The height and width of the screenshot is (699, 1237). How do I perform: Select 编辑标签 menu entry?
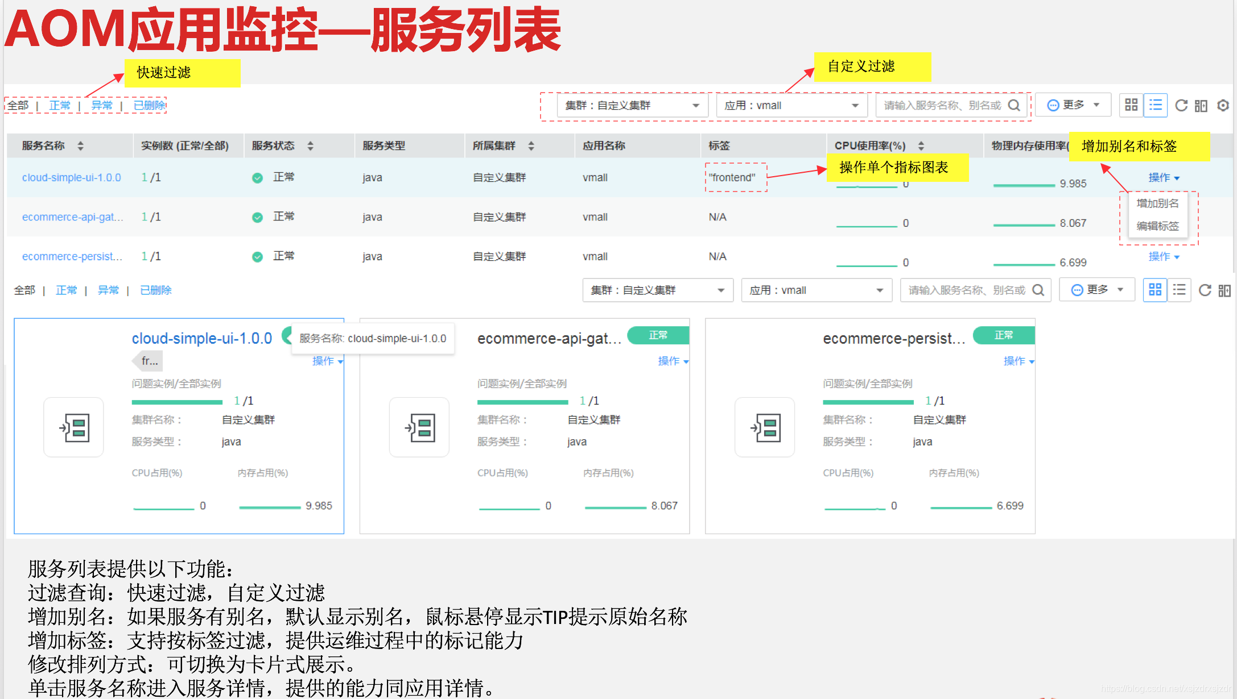[1158, 226]
